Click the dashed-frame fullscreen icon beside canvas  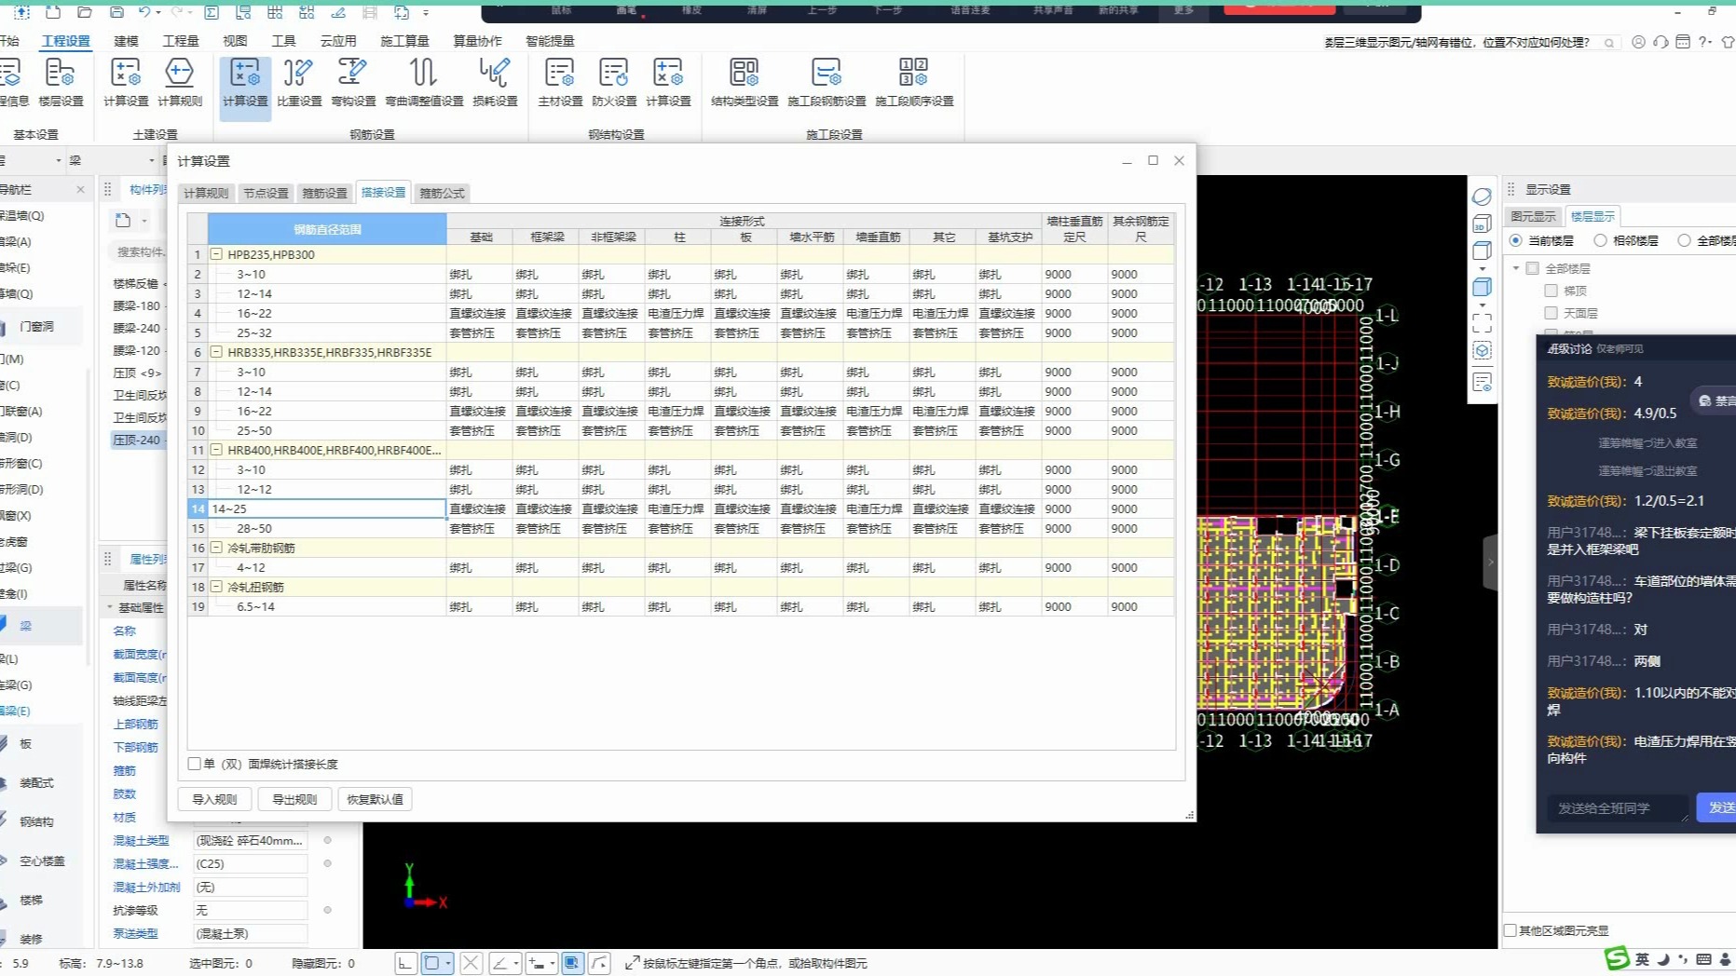click(1482, 323)
